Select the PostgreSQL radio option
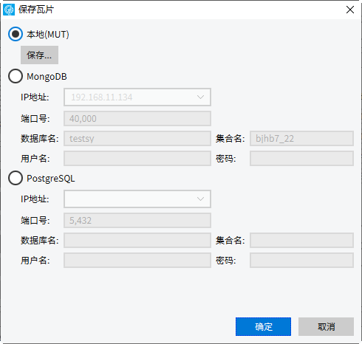The image size is (362, 344). pyautogui.click(x=16, y=178)
